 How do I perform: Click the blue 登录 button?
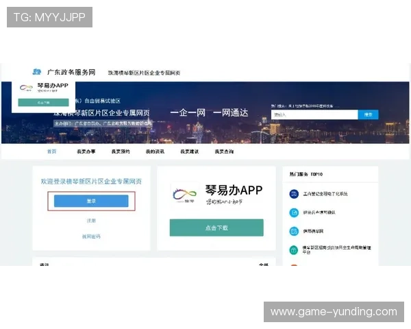(x=91, y=201)
